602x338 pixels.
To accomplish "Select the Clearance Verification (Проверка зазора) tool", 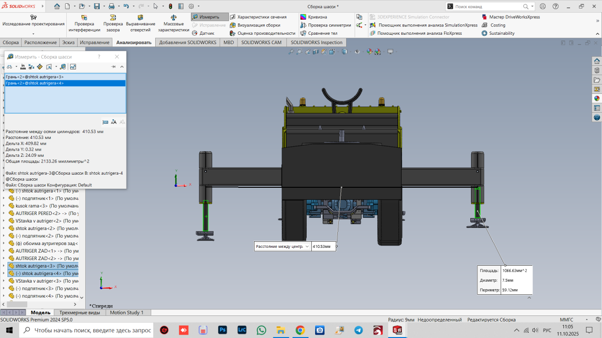I will pos(113,23).
